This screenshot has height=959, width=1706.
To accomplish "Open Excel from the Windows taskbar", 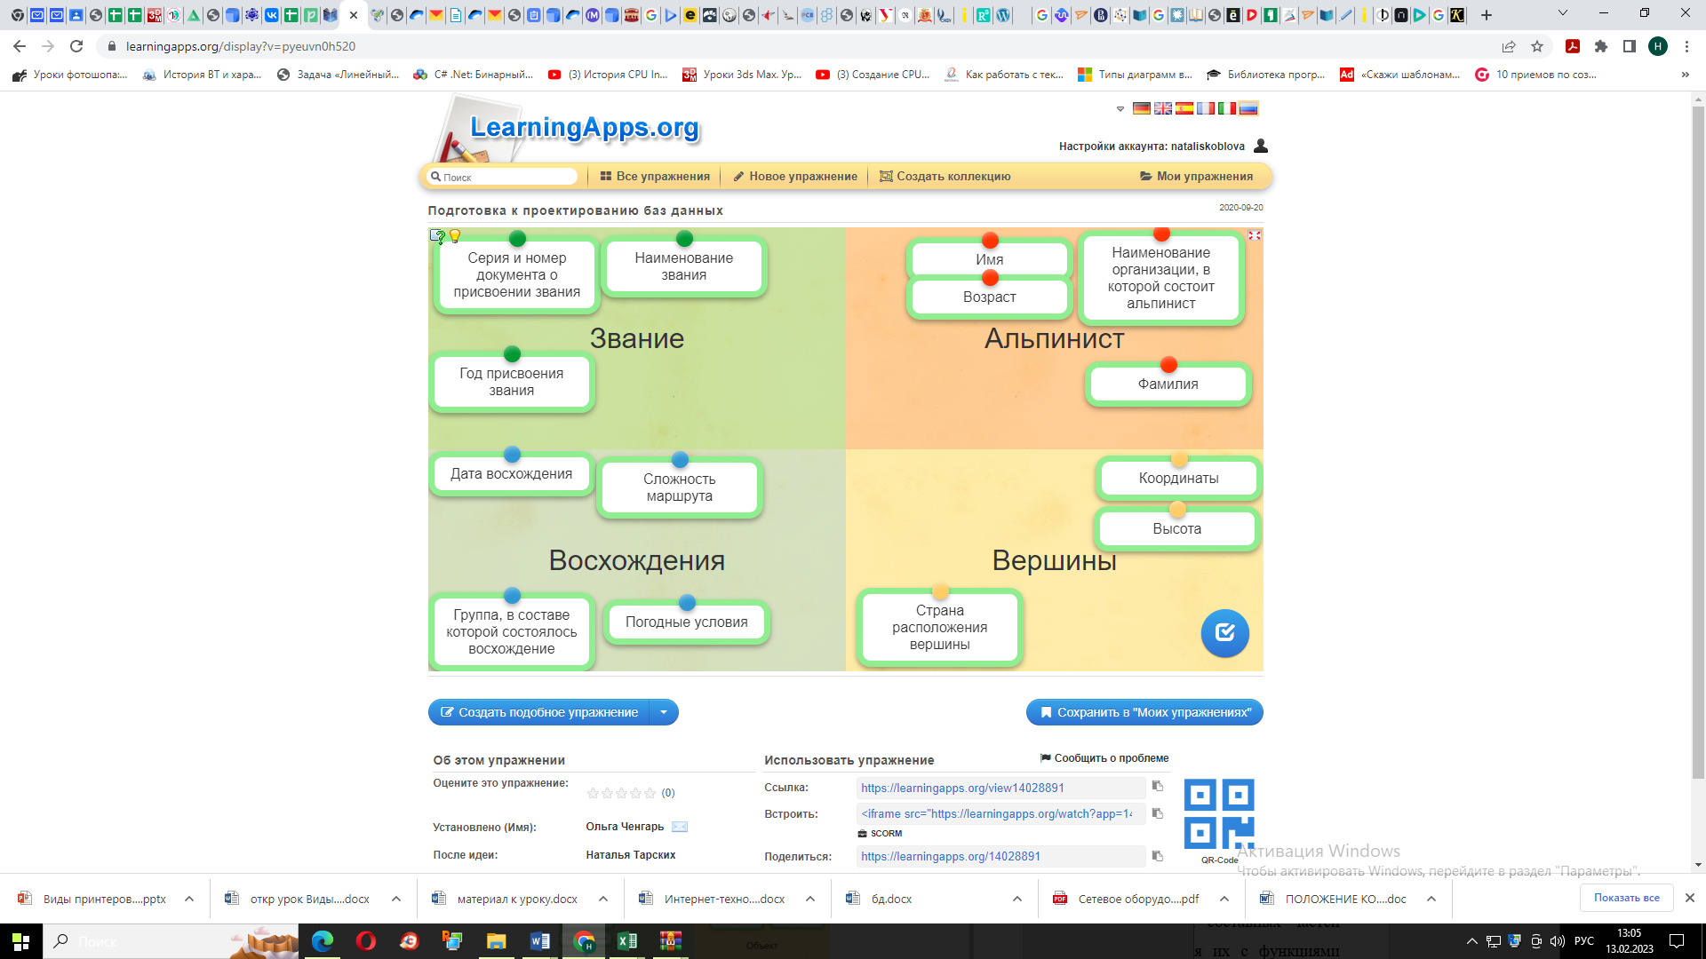I will click(627, 941).
